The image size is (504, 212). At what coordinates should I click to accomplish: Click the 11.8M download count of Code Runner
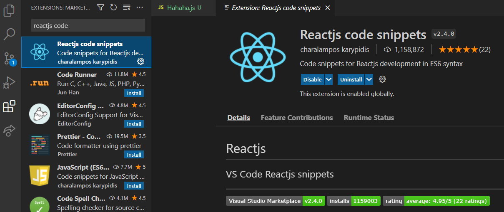coord(120,74)
